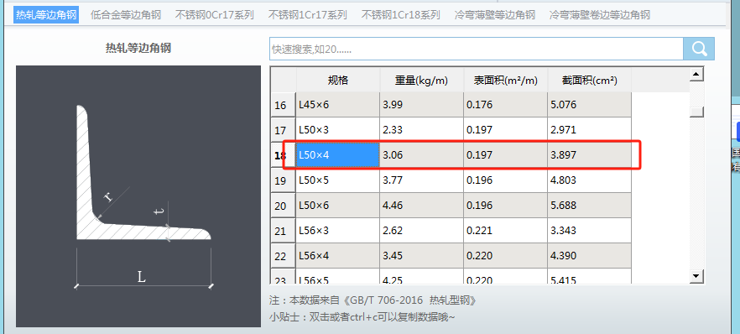Click the angle steel cross-section diagram
The image size is (740, 334).
138,196
